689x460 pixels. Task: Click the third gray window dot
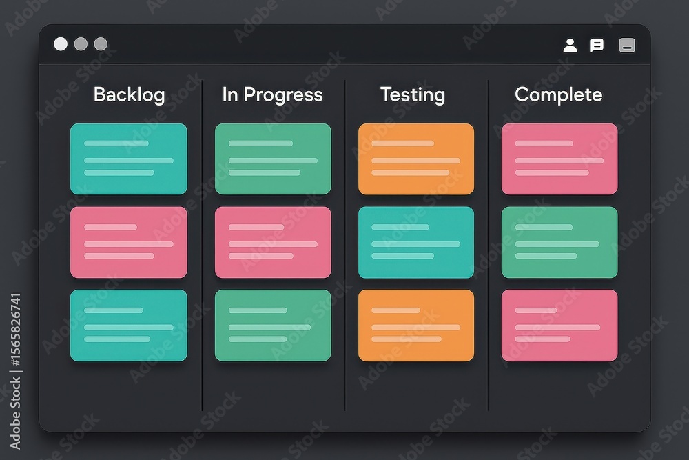101,44
